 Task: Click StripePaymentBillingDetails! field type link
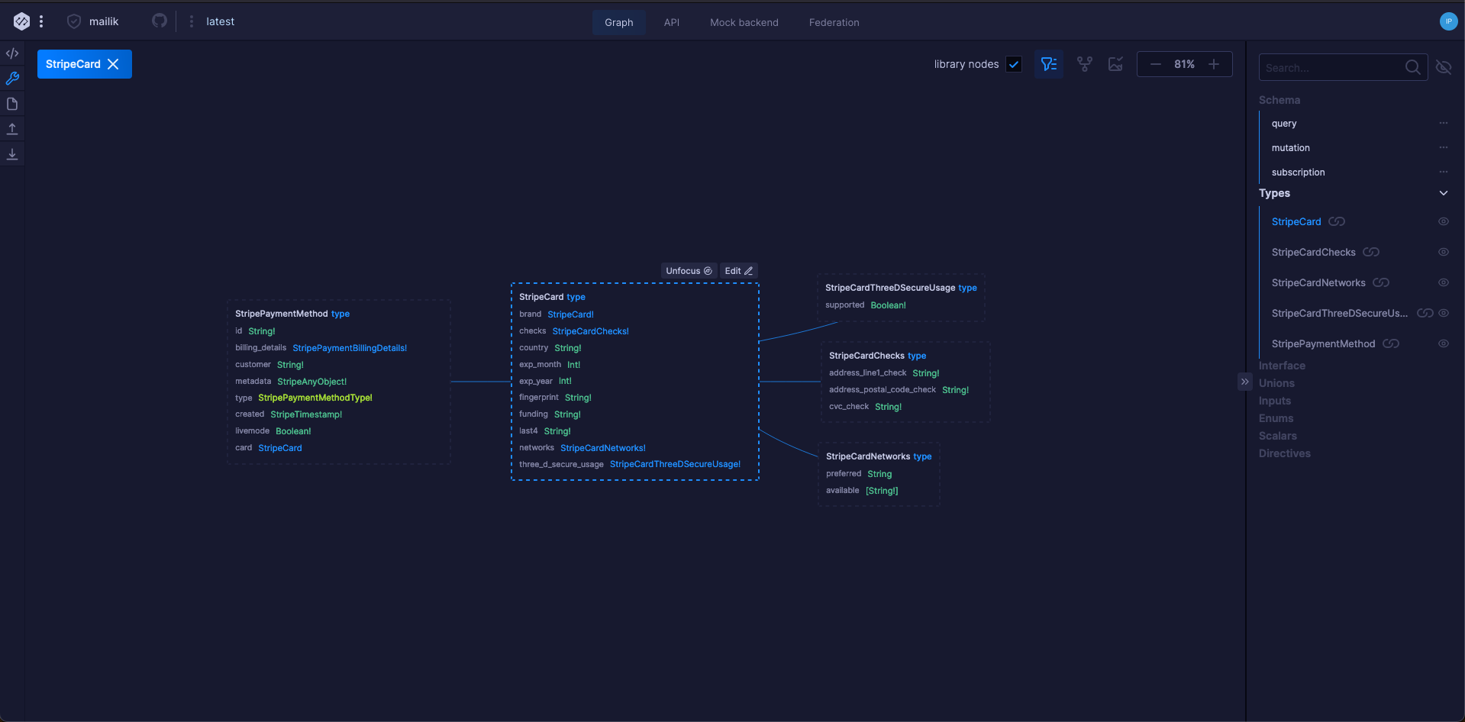(350, 348)
